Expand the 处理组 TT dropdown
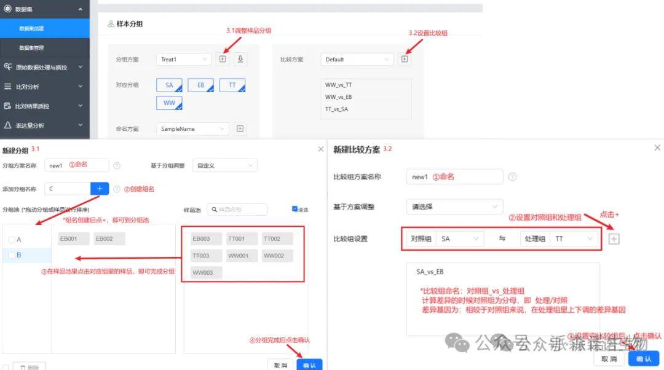Viewport: 664px width, 370px height. (x=575, y=238)
